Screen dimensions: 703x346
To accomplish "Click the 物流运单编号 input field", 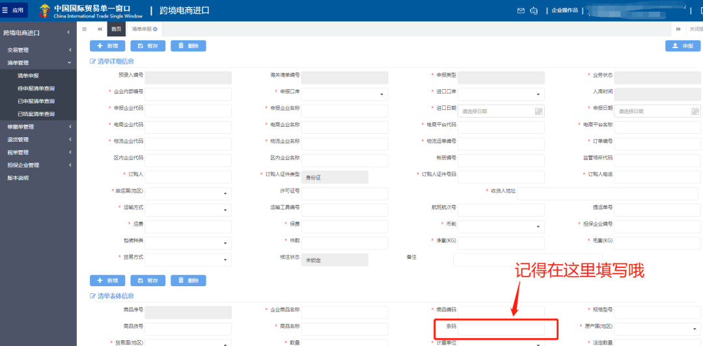I will pyautogui.click(x=501, y=144).
